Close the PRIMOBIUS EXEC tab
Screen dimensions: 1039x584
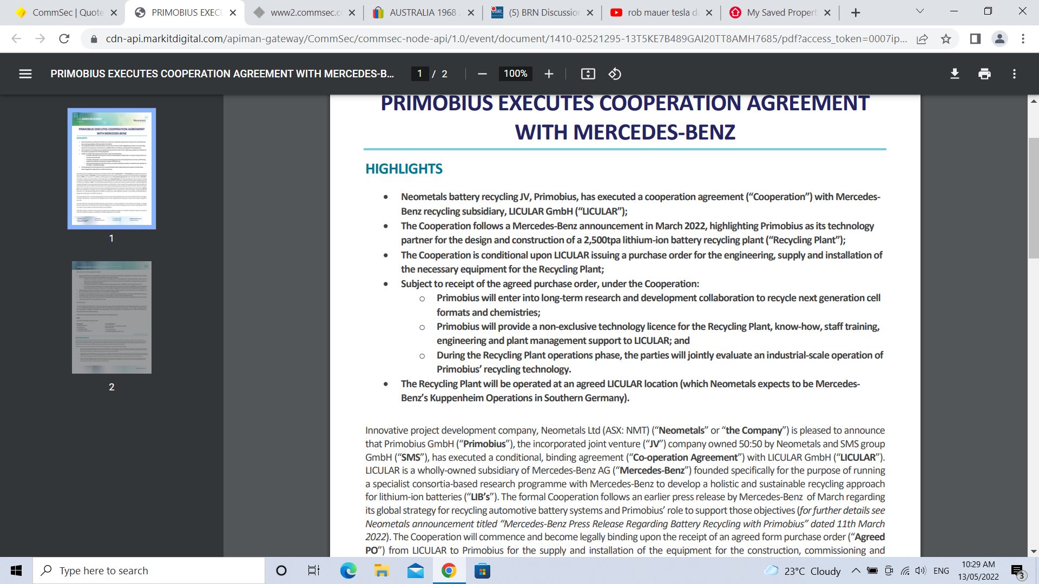[x=233, y=12]
